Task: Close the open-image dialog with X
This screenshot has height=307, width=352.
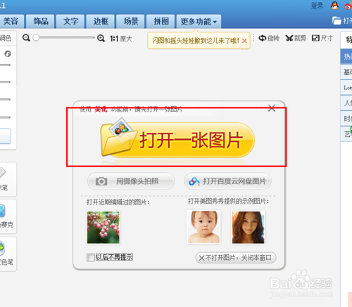Action: pos(272,108)
